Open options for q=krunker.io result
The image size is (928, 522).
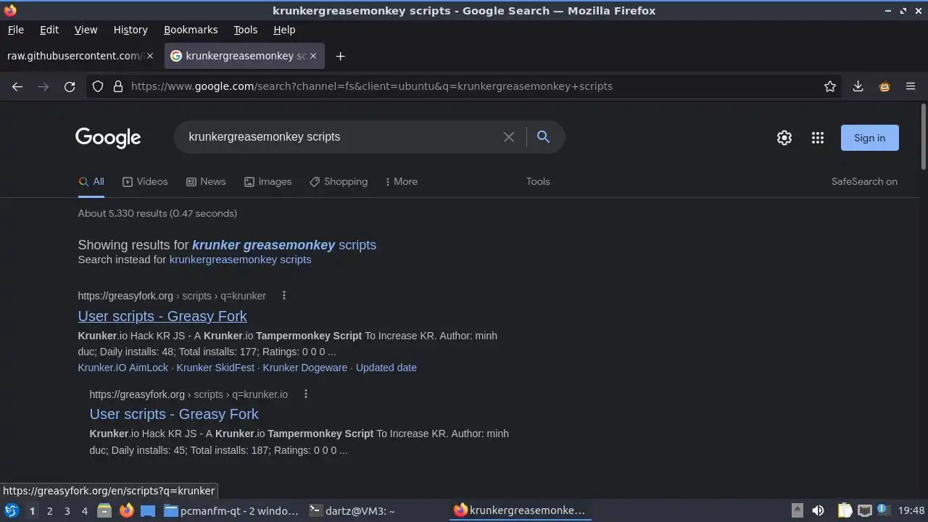click(306, 394)
